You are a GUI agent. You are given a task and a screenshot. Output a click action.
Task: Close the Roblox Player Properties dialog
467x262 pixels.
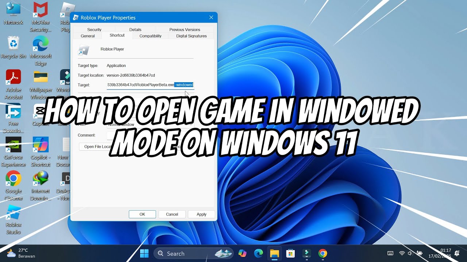pos(211,17)
